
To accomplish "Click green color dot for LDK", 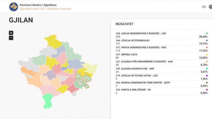I will coord(207,33).
